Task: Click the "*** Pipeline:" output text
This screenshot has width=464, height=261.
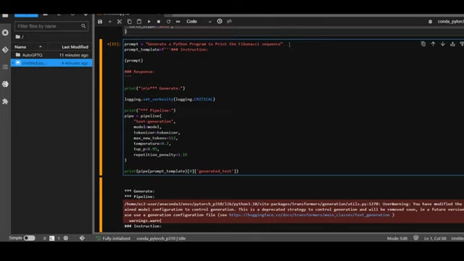Action: point(139,196)
